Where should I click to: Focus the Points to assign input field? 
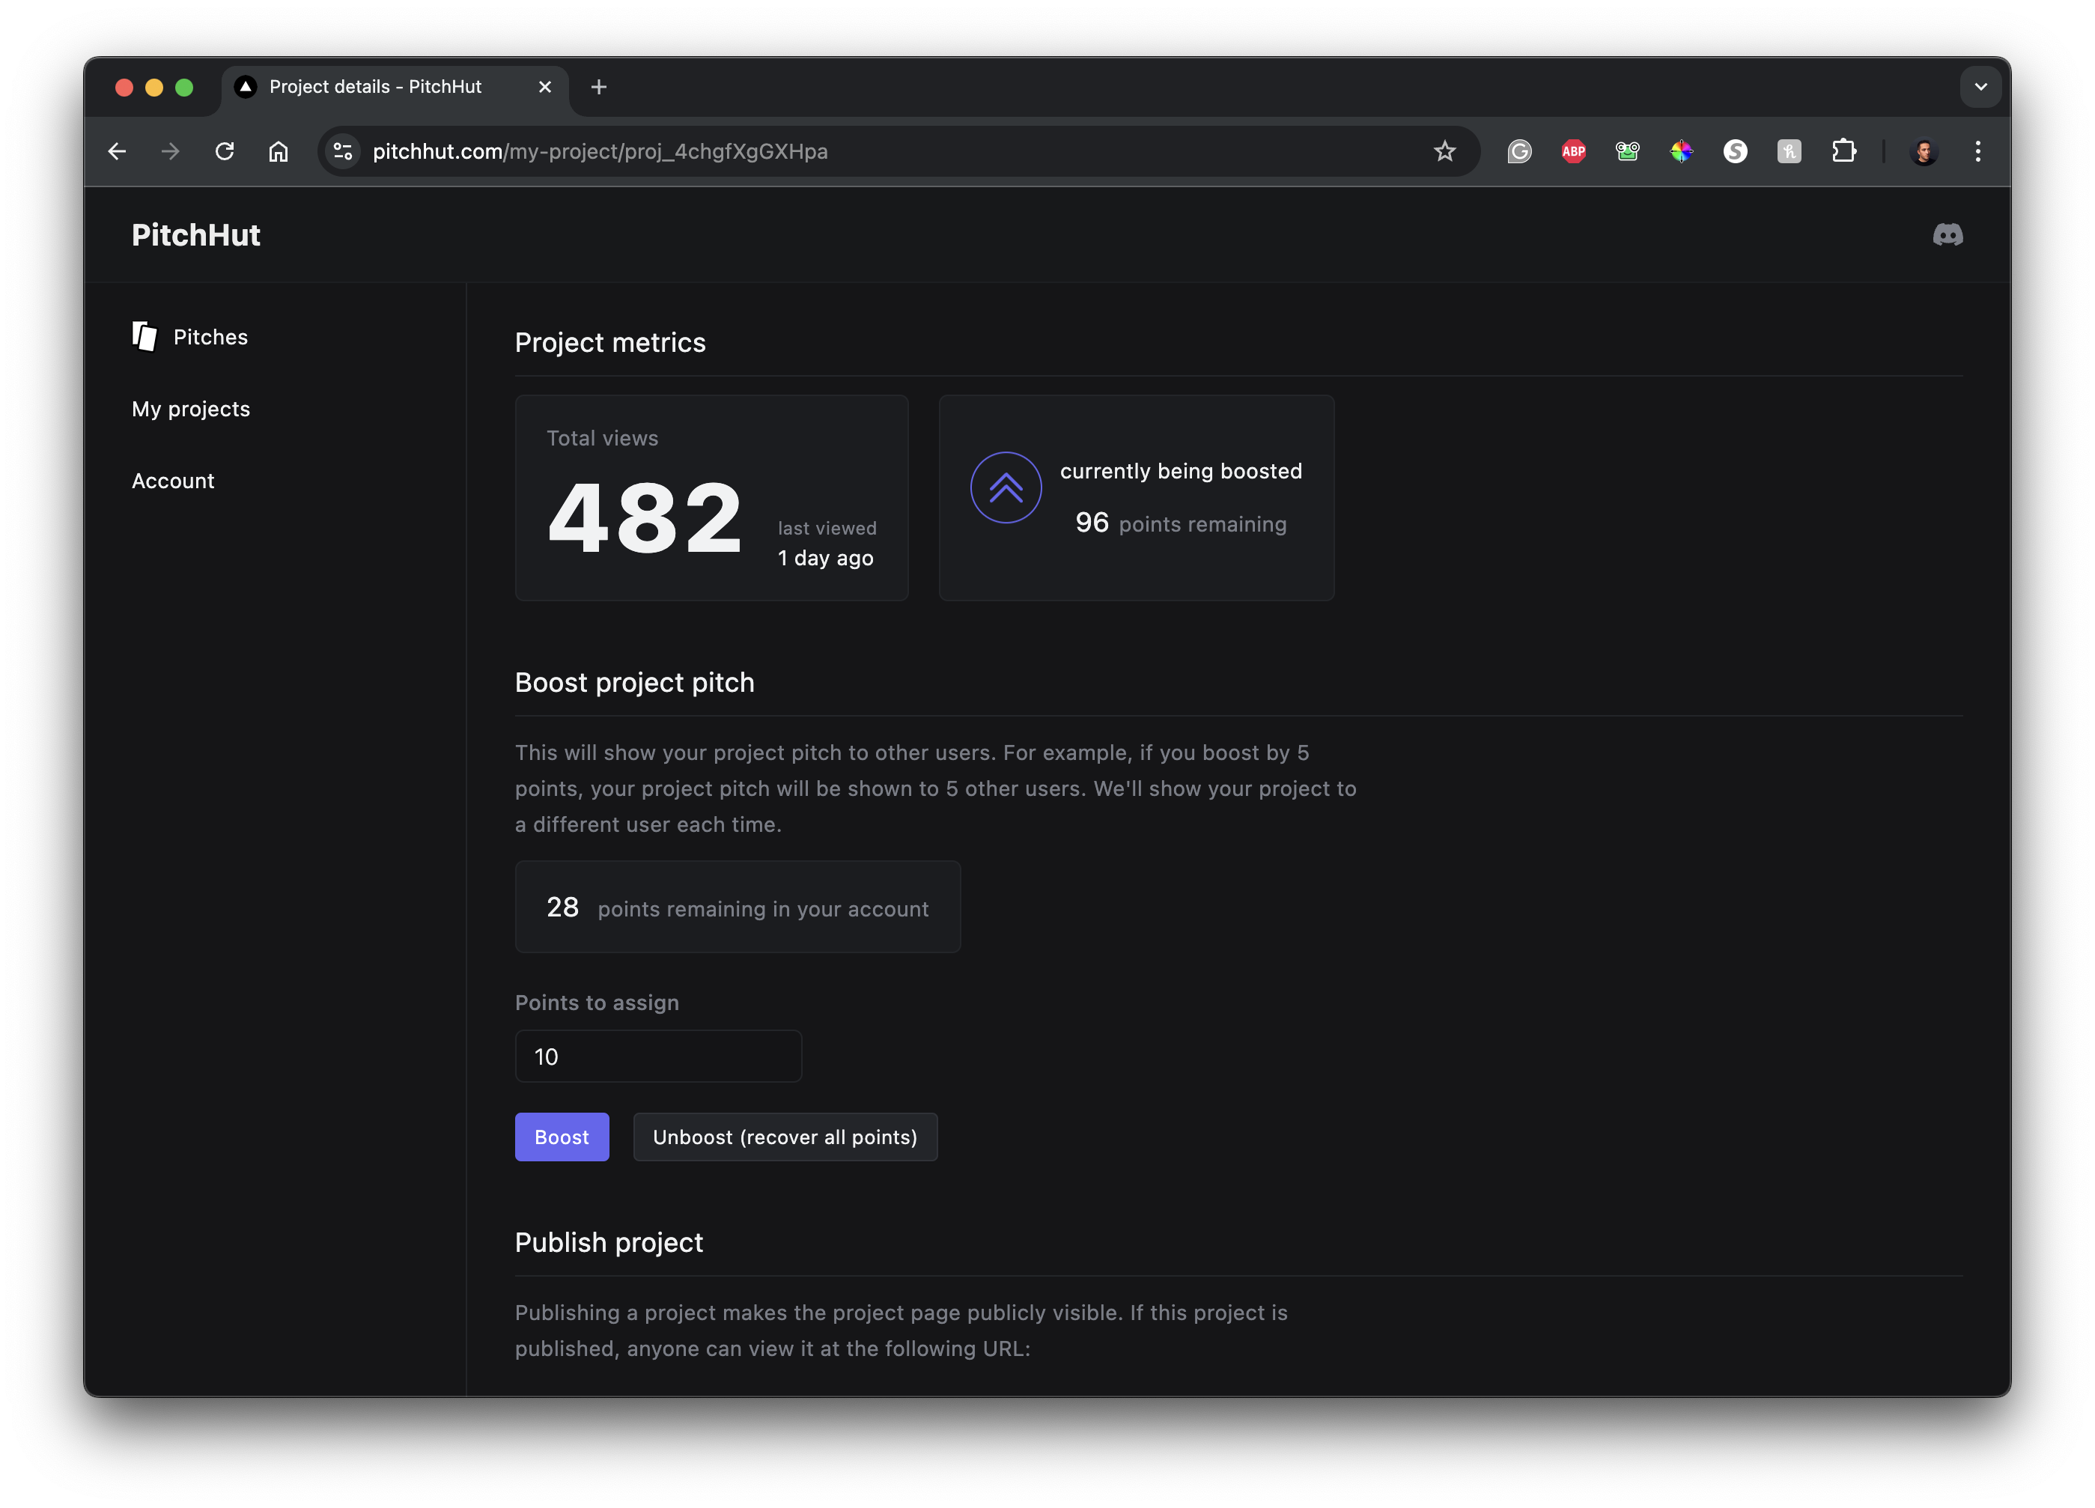click(x=657, y=1056)
